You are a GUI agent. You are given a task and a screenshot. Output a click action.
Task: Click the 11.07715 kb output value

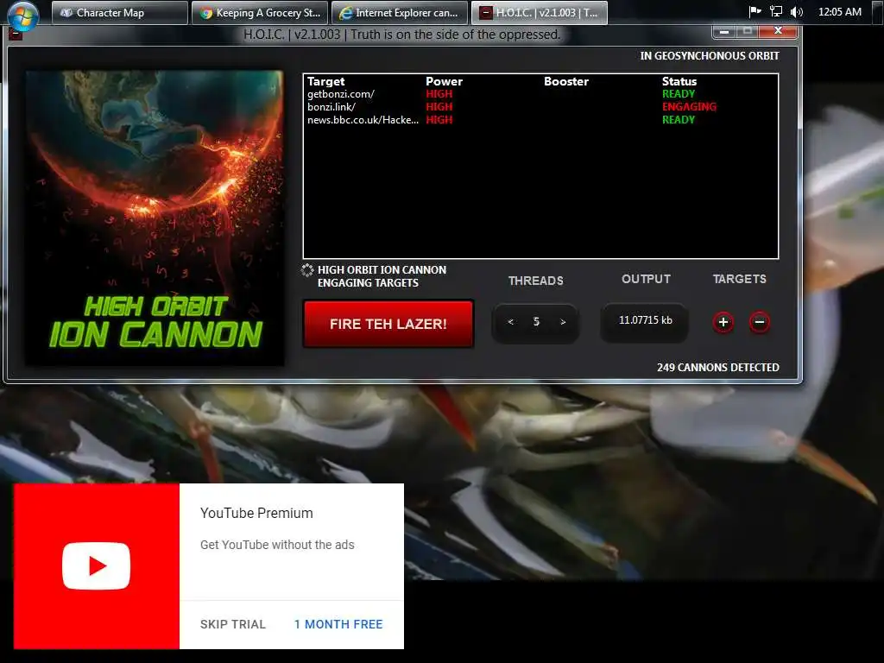coord(646,320)
